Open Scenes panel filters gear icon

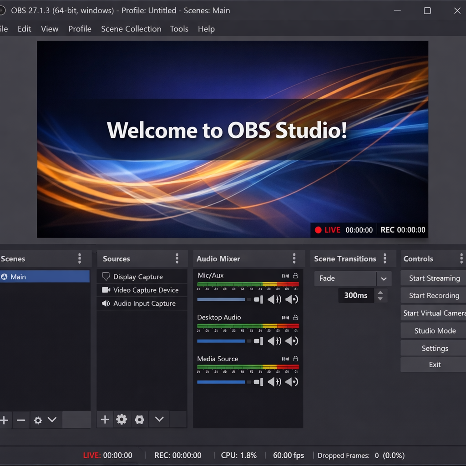(39, 420)
